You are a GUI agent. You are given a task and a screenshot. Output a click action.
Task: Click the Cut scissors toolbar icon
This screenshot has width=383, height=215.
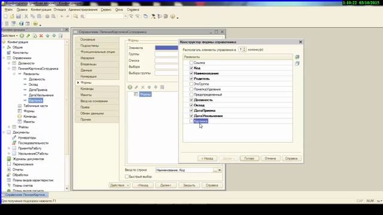tap(26, 16)
